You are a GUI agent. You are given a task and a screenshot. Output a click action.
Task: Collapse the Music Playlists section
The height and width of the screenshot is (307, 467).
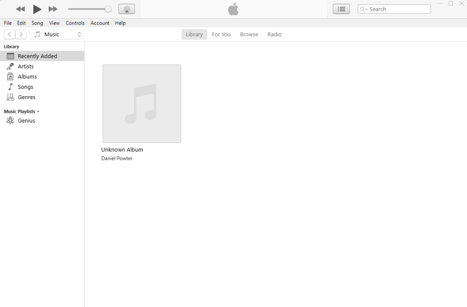pyautogui.click(x=38, y=111)
